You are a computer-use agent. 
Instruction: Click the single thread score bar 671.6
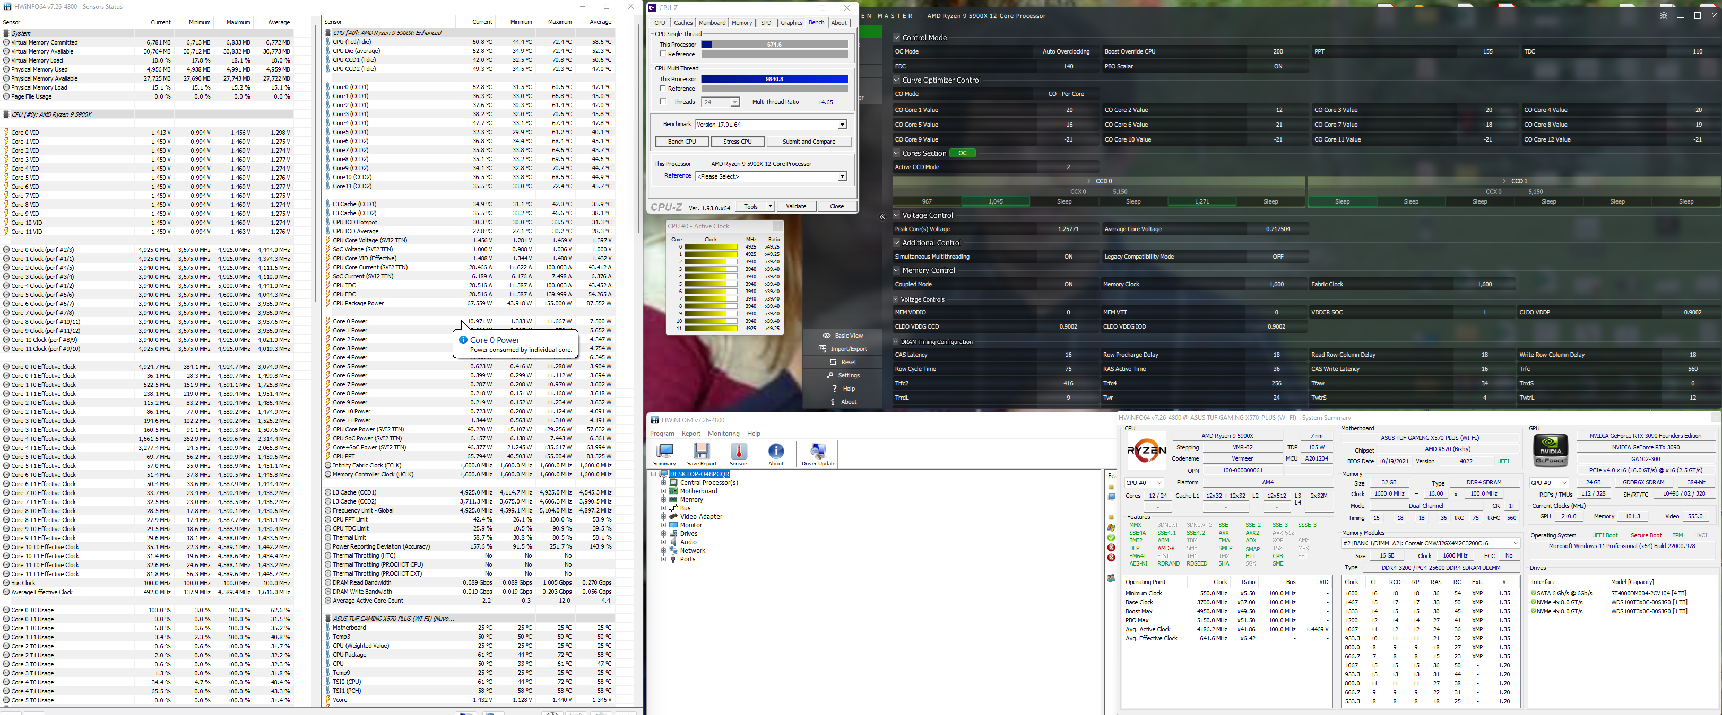[774, 45]
